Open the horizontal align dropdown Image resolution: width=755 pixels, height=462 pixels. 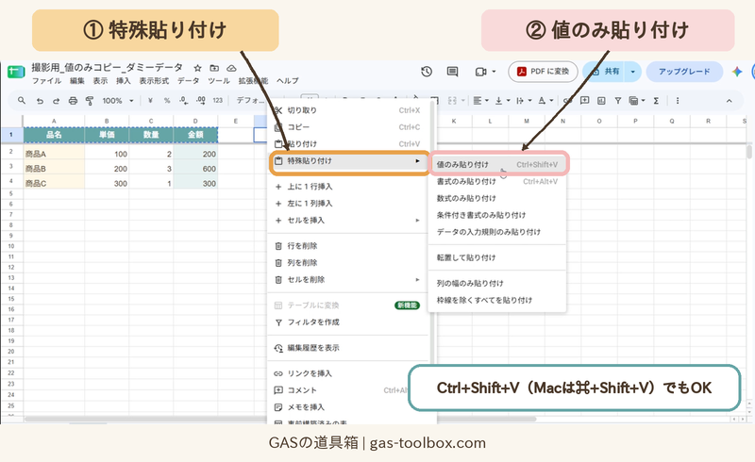[x=480, y=101]
